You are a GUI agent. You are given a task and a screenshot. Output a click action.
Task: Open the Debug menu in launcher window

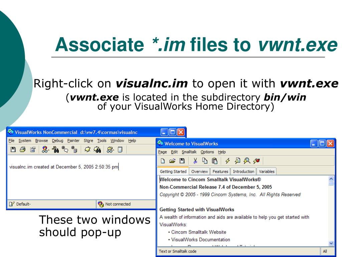pos(57,141)
